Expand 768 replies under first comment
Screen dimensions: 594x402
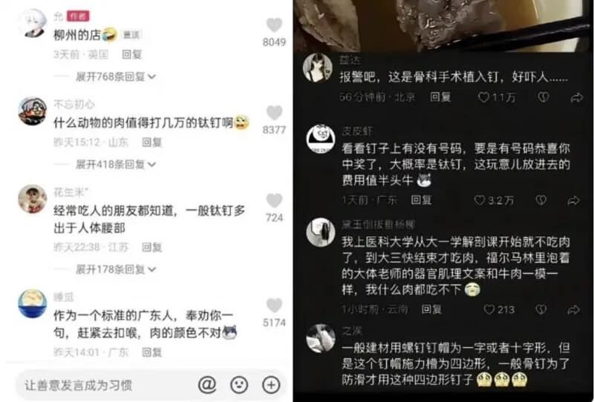(116, 77)
